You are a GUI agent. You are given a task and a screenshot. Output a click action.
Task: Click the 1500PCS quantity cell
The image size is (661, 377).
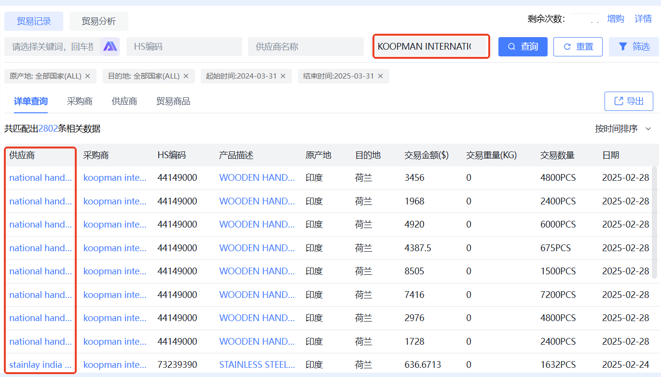pos(558,271)
